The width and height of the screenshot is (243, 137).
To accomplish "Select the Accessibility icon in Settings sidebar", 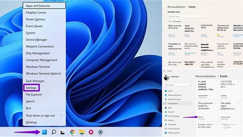I will click(166, 124).
